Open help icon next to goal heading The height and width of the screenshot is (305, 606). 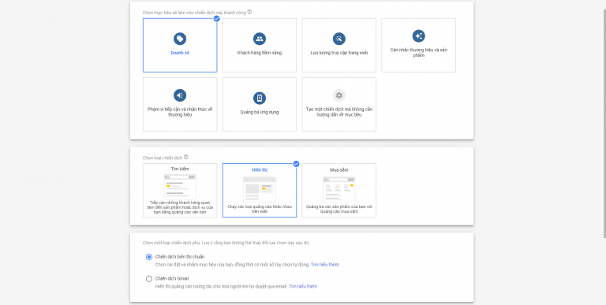tap(249, 12)
